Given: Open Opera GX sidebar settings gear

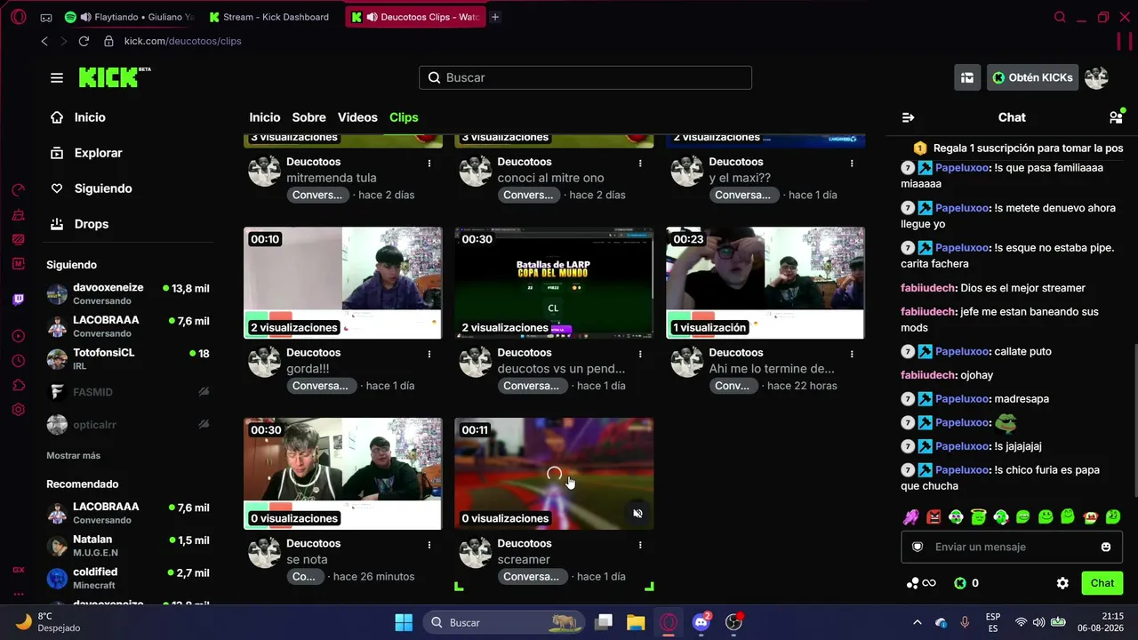Looking at the screenshot, I should tap(19, 410).
